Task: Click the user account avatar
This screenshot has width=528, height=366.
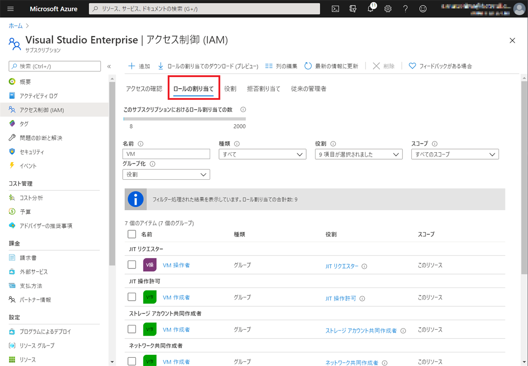Action: [x=519, y=9]
